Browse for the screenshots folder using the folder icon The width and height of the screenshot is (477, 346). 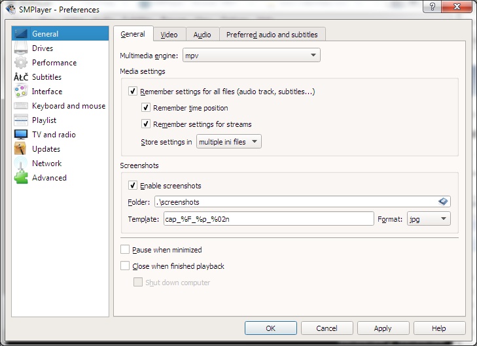tap(443, 201)
